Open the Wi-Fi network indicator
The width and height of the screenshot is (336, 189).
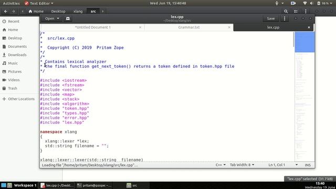[304, 3]
